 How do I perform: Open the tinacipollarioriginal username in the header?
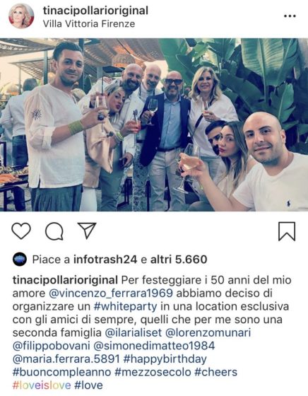click(x=95, y=11)
